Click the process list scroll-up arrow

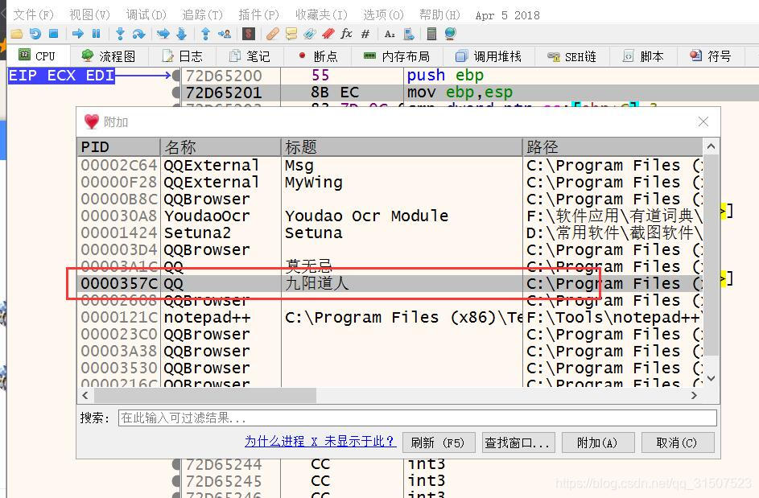pyautogui.click(x=711, y=146)
